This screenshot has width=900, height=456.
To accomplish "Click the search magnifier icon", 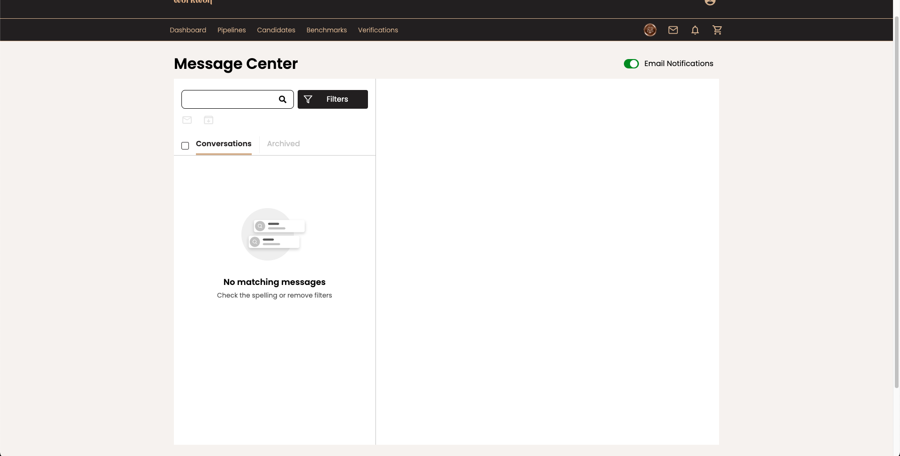I will tap(282, 99).
